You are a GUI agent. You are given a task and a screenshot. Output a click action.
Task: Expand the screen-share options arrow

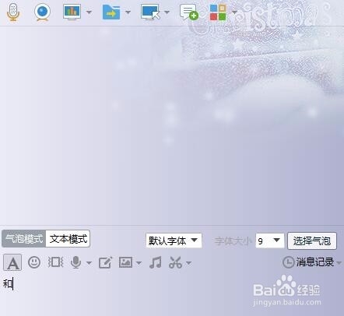click(89, 12)
